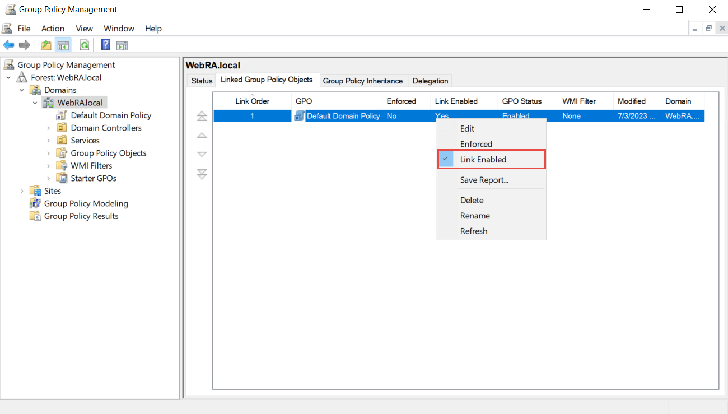Expand the Sites tree node
This screenshot has height=414, width=728.
coord(22,191)
